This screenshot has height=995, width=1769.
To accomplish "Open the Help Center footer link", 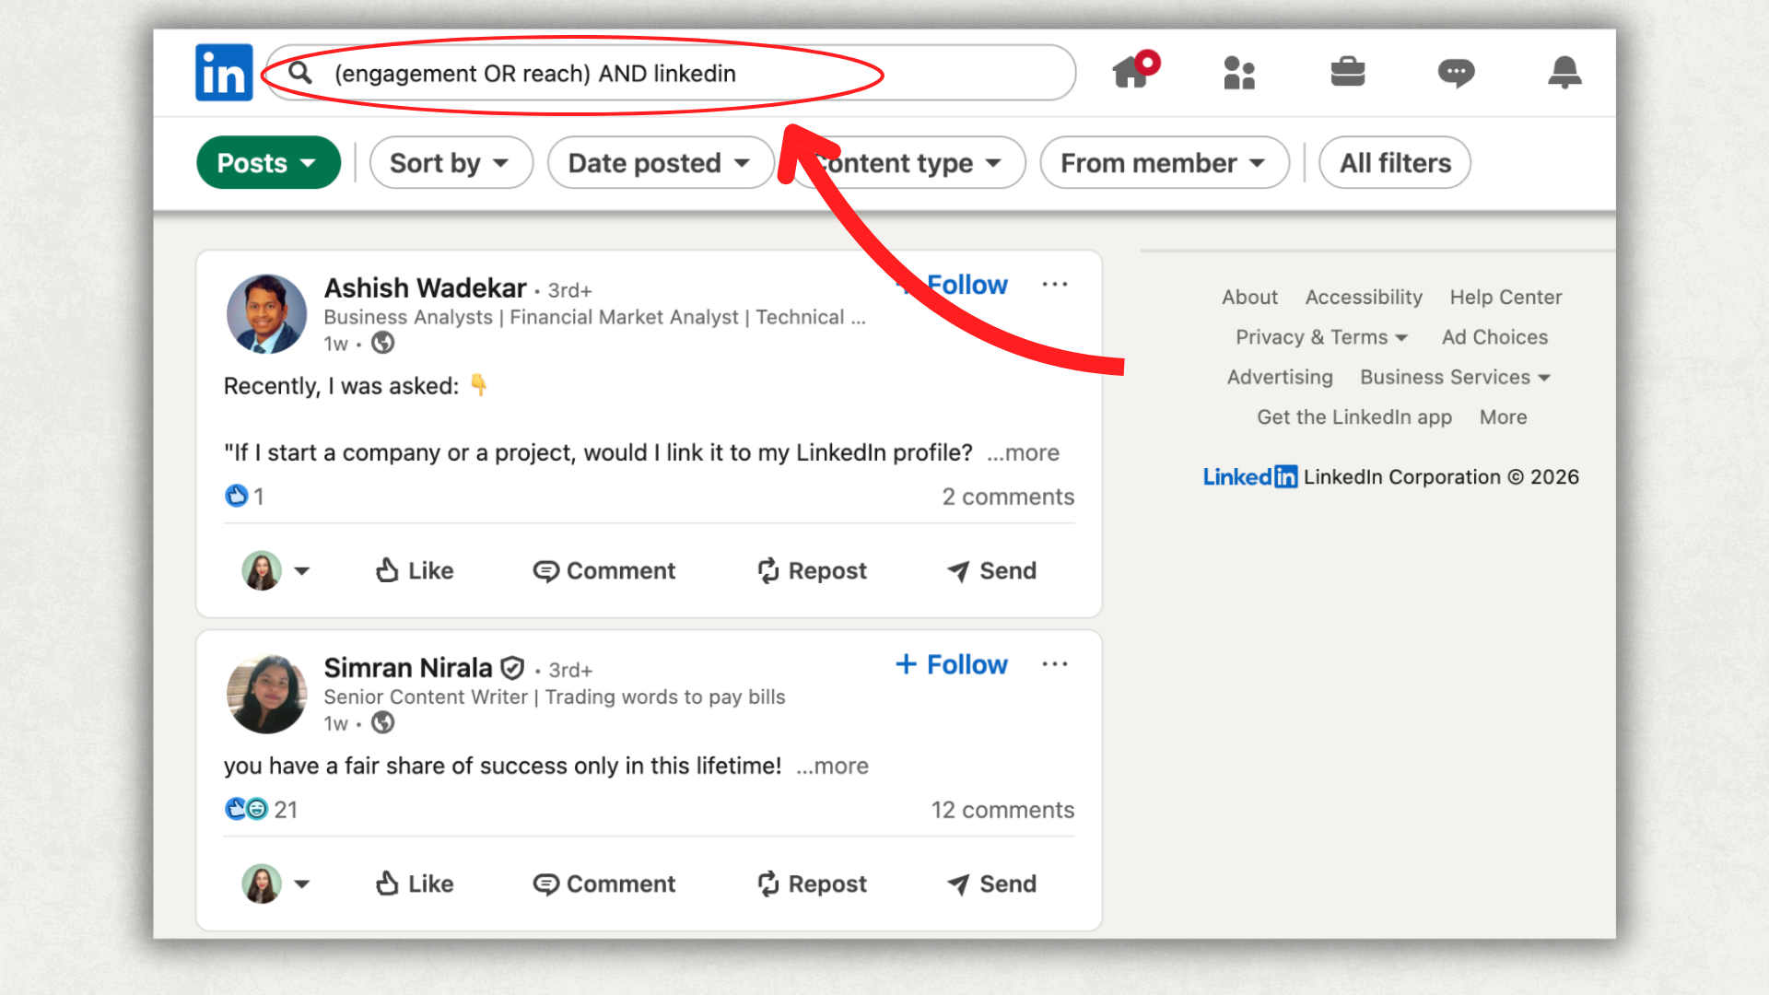I will 1505,298.
